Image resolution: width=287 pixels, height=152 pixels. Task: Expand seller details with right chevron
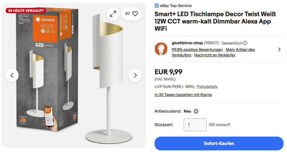[279, 49]
